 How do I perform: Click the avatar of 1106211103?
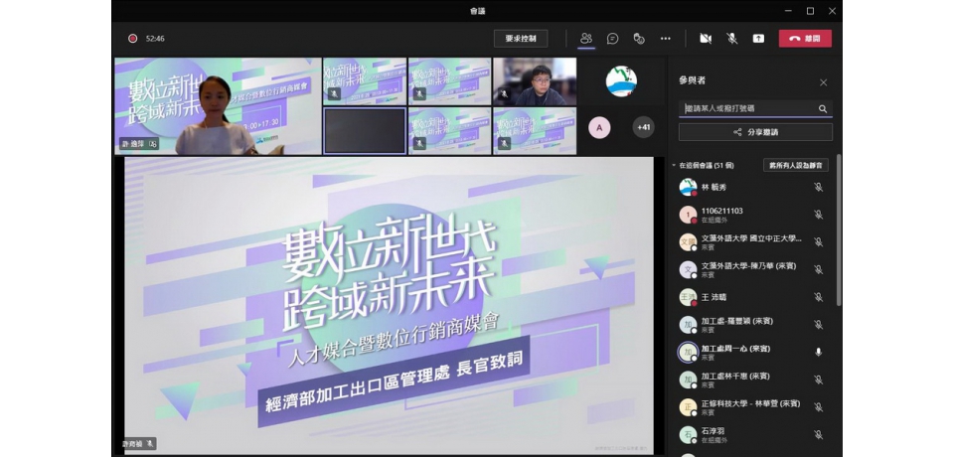coord(688,215)
